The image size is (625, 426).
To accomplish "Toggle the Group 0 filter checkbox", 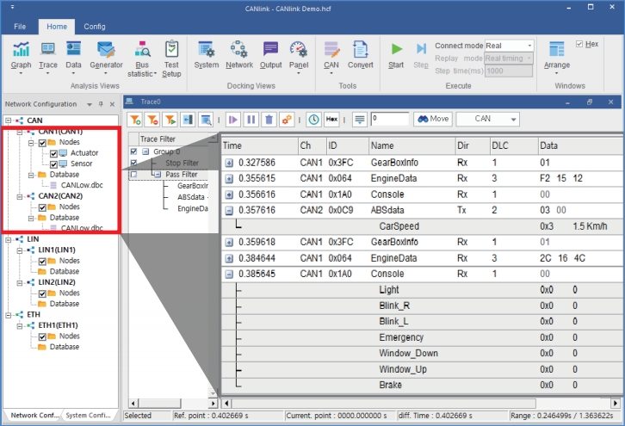I will pos(133,151).
